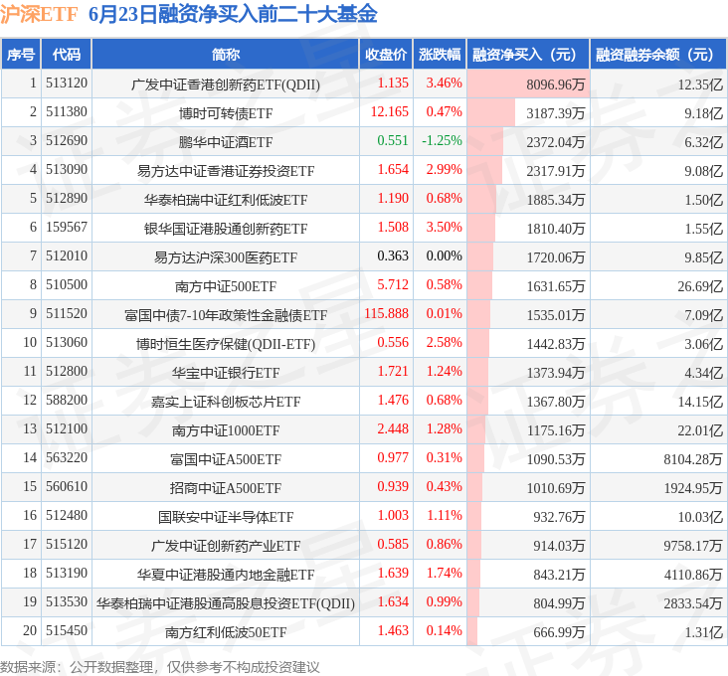Select fund code 588200
728x676 pixels.
point(67,400)
